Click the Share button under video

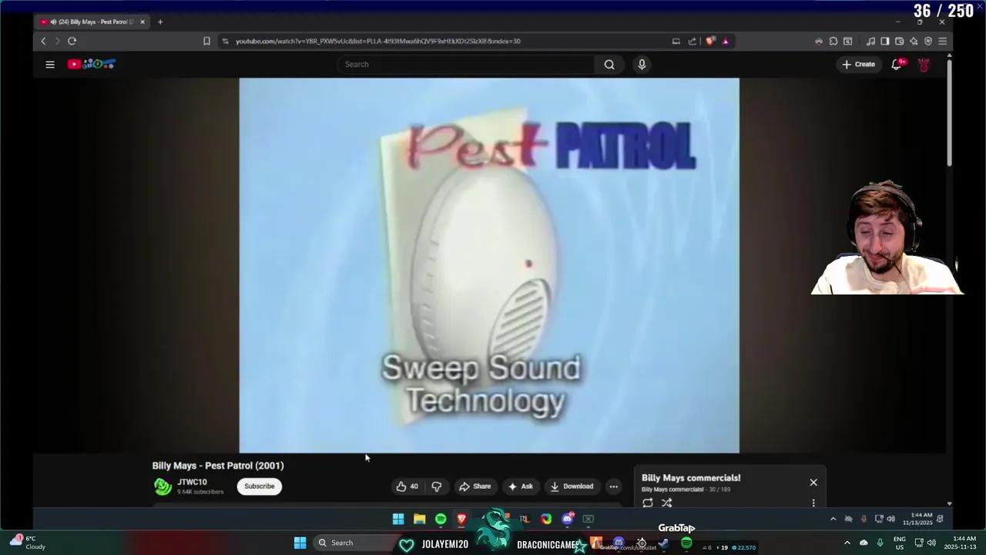pos(475,486)
